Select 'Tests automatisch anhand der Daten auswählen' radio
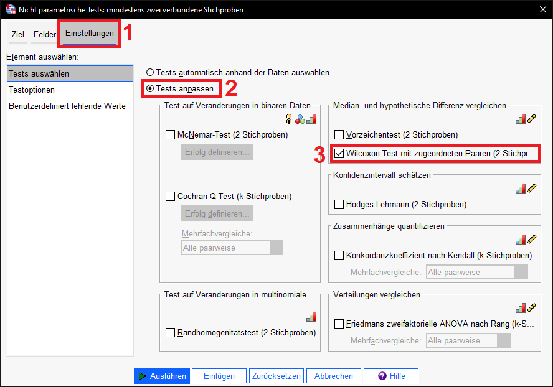553x387 pixels. coord(150,72)
